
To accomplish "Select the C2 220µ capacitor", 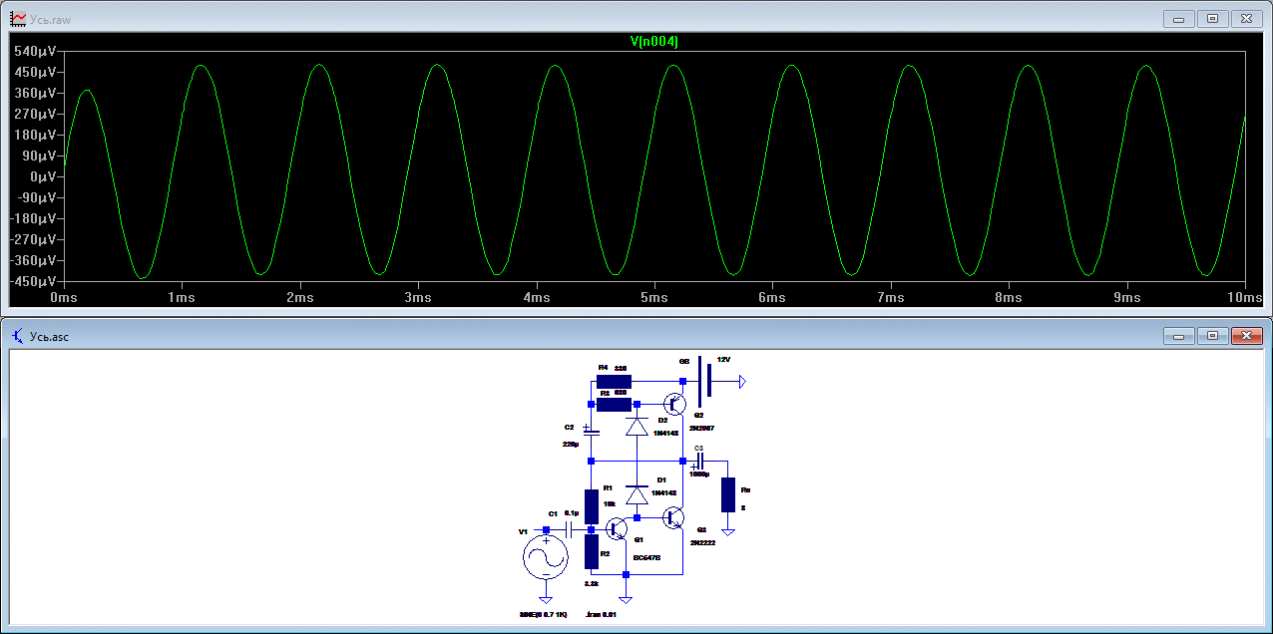I will click(x=589, y=432).
